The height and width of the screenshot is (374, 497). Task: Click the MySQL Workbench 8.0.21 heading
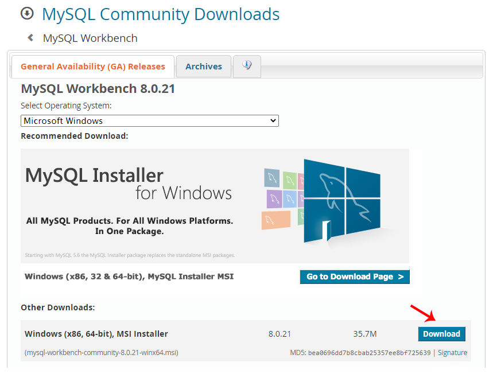point(98,89)
